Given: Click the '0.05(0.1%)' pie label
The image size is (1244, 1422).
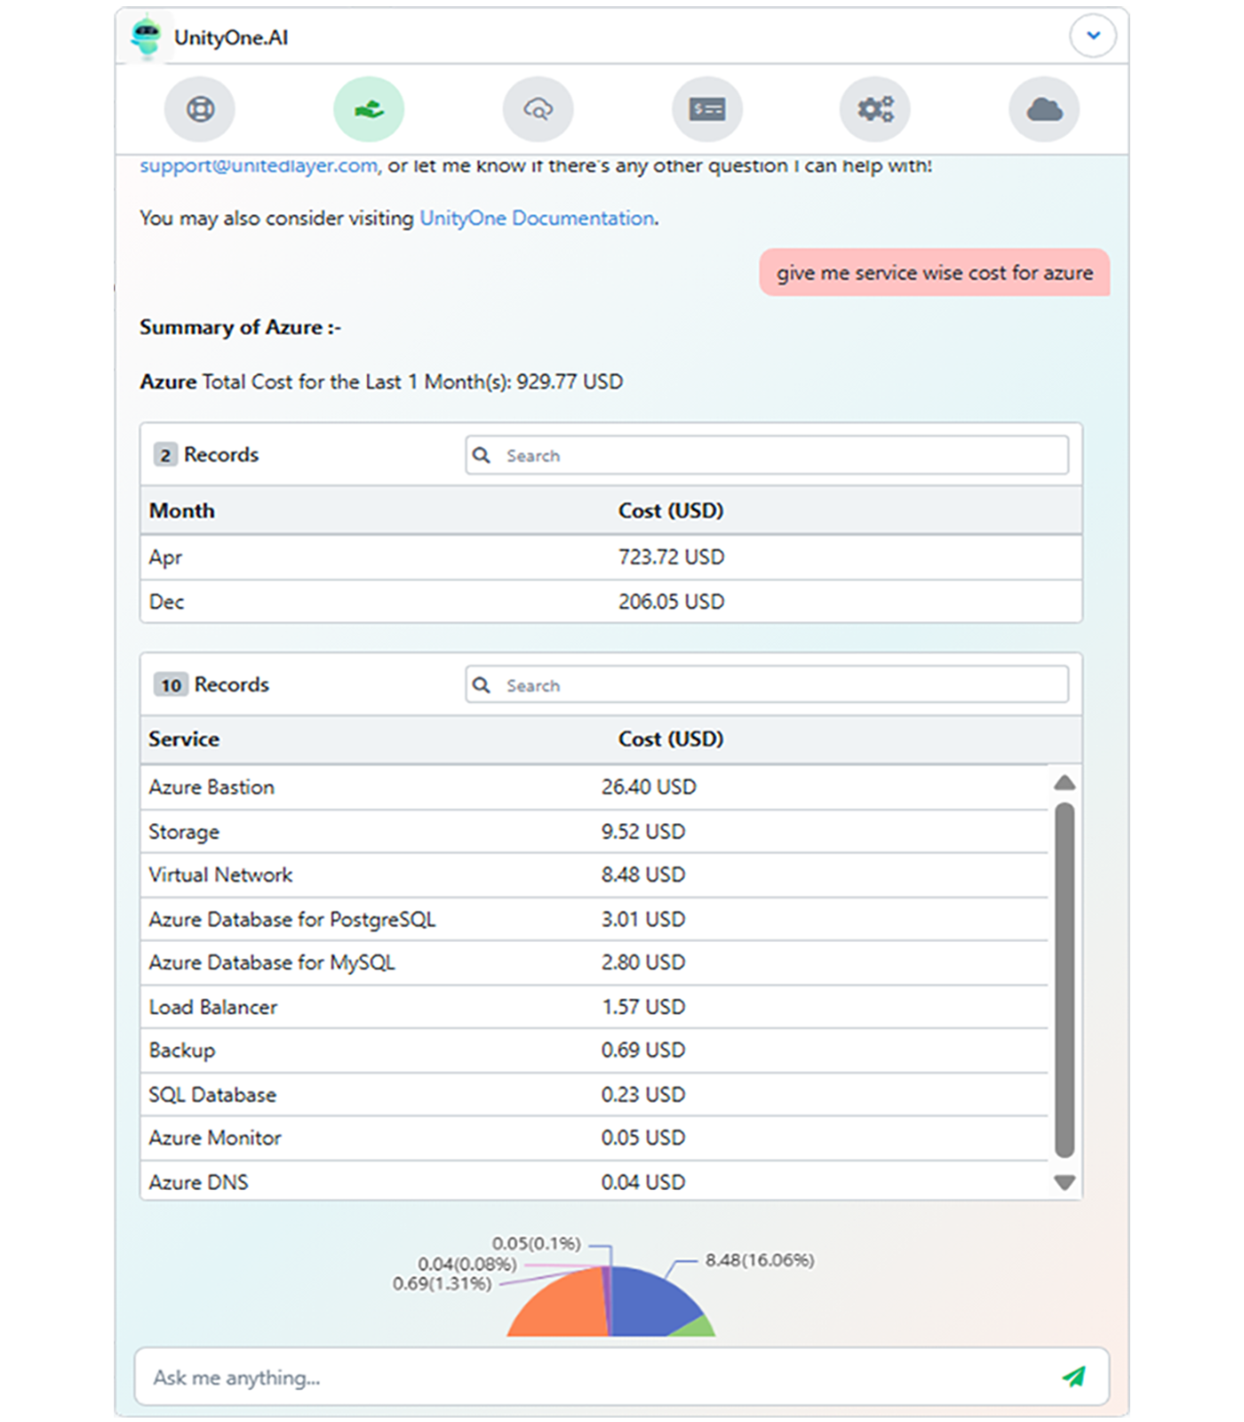Looking at the screenshot, I should pyautogui.click(x=537, y=1243).
